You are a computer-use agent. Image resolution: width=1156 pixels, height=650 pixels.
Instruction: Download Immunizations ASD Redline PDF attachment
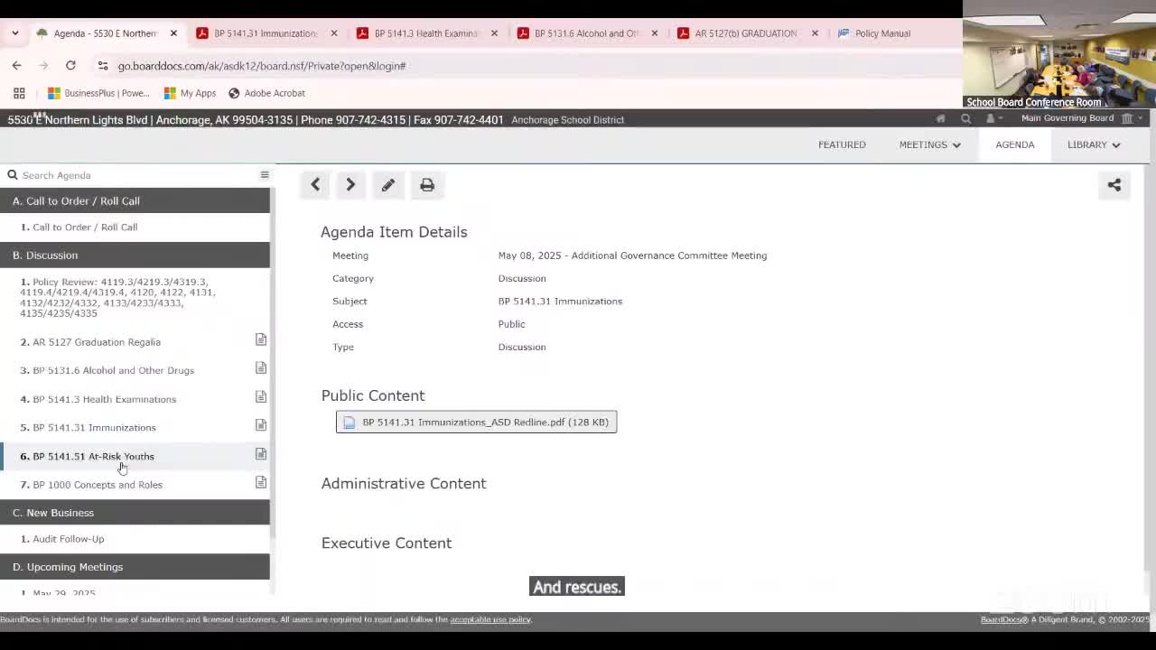(x=476, y=422)
